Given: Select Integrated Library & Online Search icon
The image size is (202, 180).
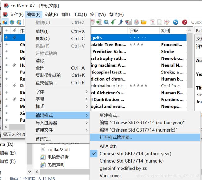Looking at the screenshot, I should point(19,22).
